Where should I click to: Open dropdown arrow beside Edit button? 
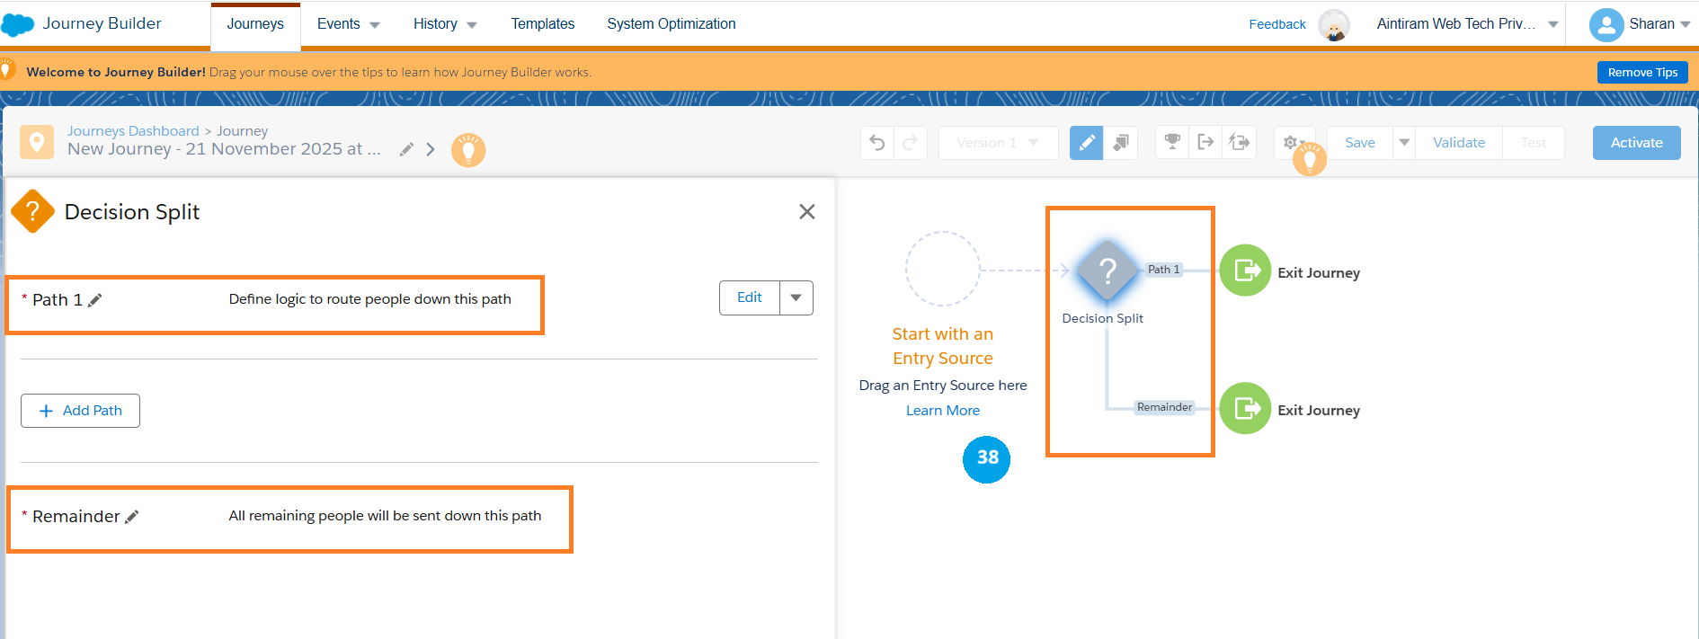coord(796,298)
